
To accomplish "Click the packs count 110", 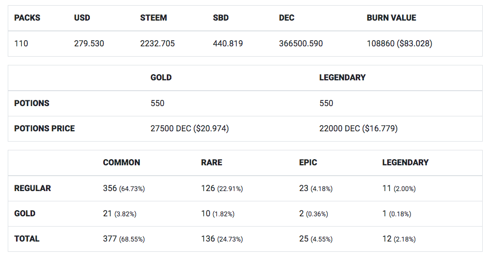I will (21, 44).
